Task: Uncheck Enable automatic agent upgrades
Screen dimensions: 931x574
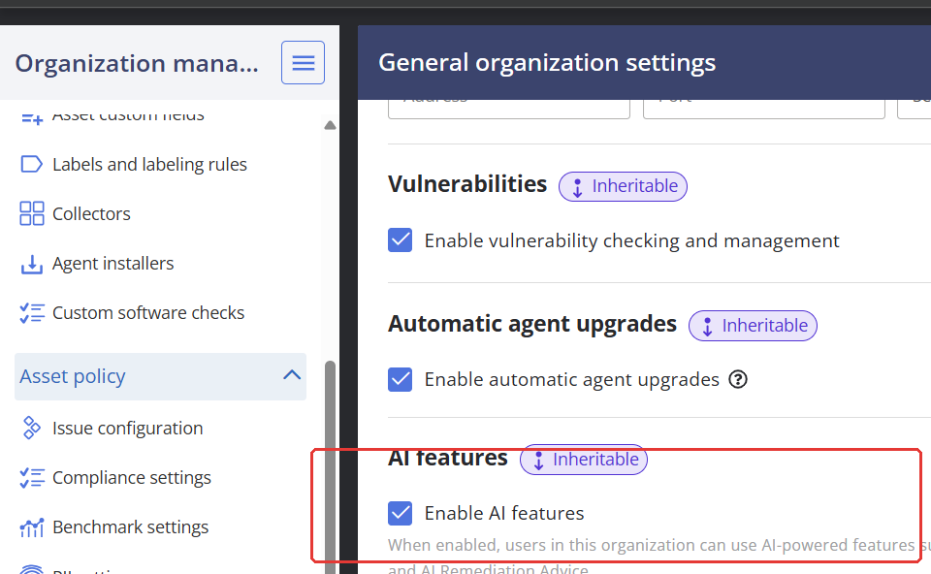Action: click(x=401, y=379)
